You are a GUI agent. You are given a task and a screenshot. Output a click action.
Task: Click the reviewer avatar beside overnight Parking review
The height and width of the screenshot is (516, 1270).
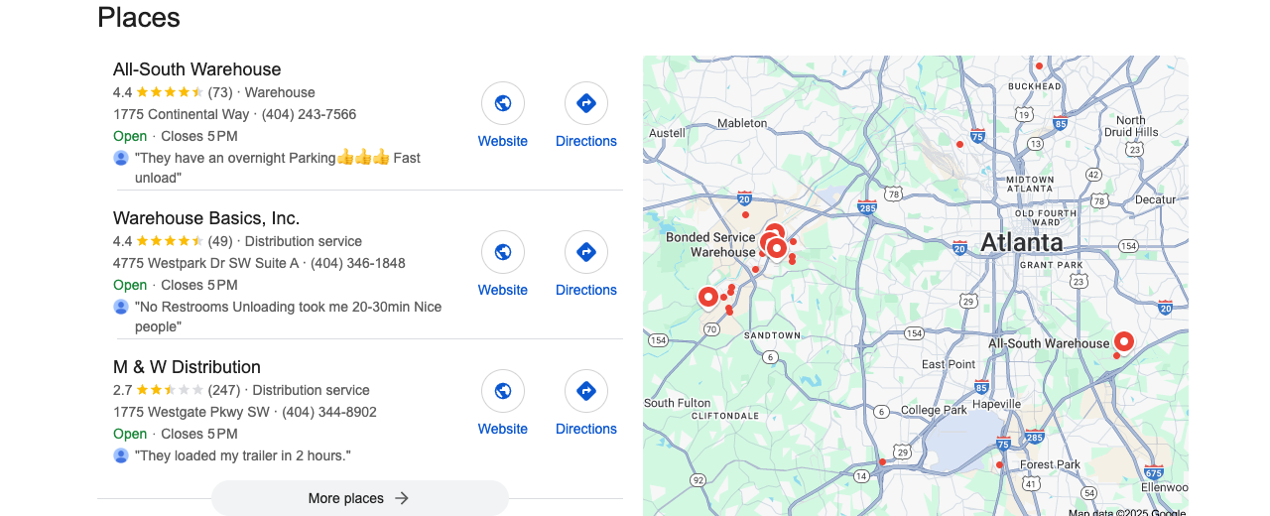(x=121, y=158)
